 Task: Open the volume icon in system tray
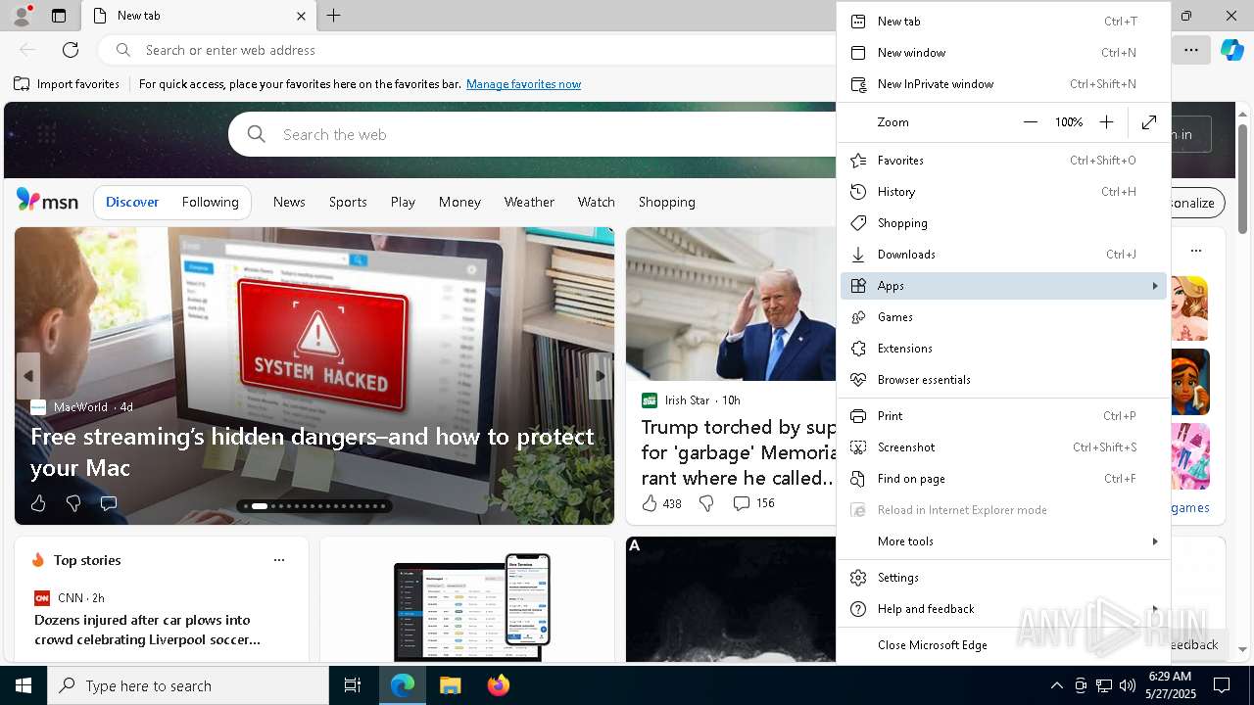click(1128, 685)
